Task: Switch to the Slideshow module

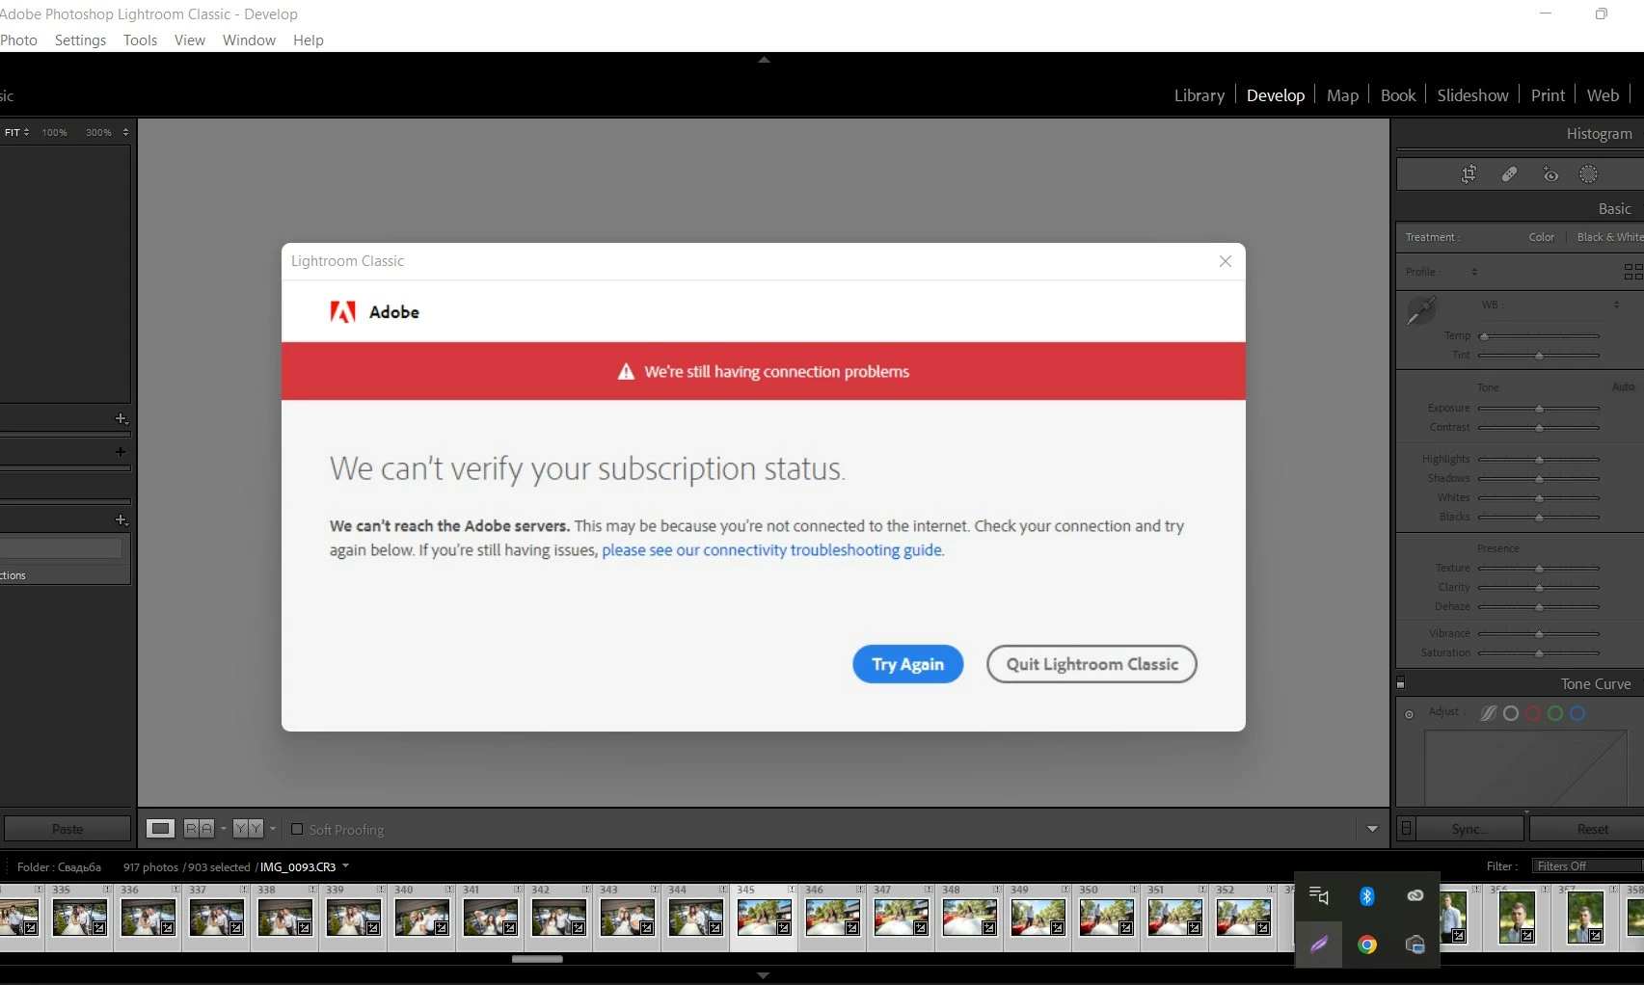Action: [1472, 95]
